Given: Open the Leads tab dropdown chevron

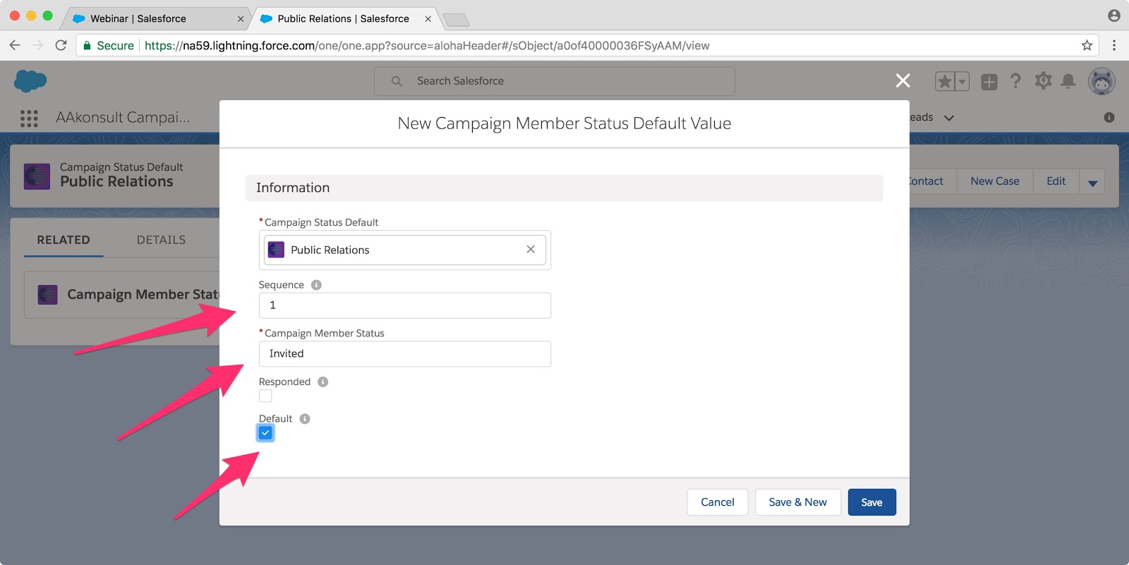Looking at the screenshot, I should 949,118.
